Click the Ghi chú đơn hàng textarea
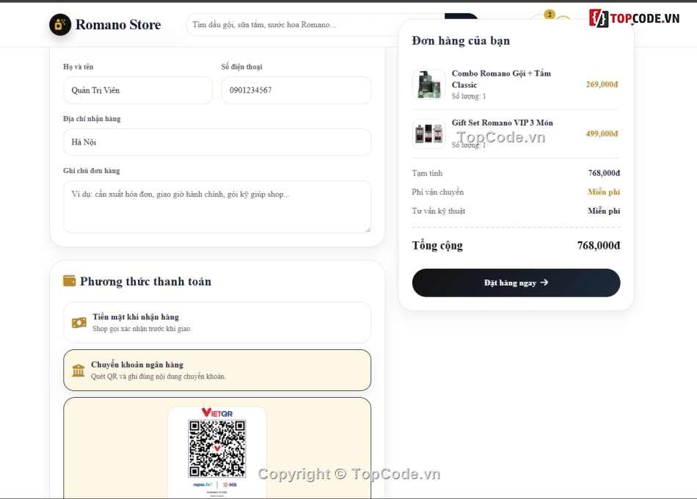 point(217,207)
